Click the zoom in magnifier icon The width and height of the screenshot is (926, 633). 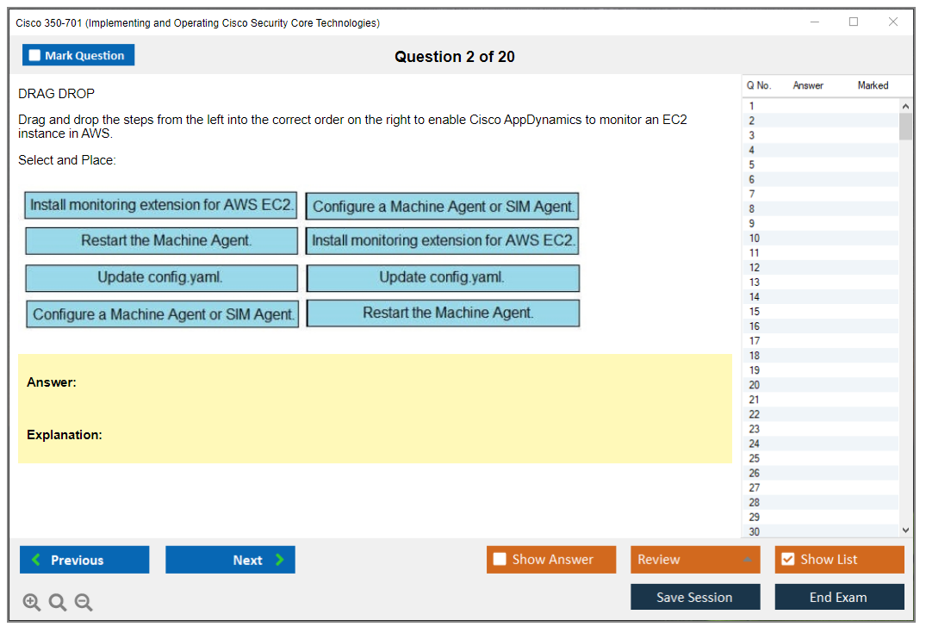[32, 603]
